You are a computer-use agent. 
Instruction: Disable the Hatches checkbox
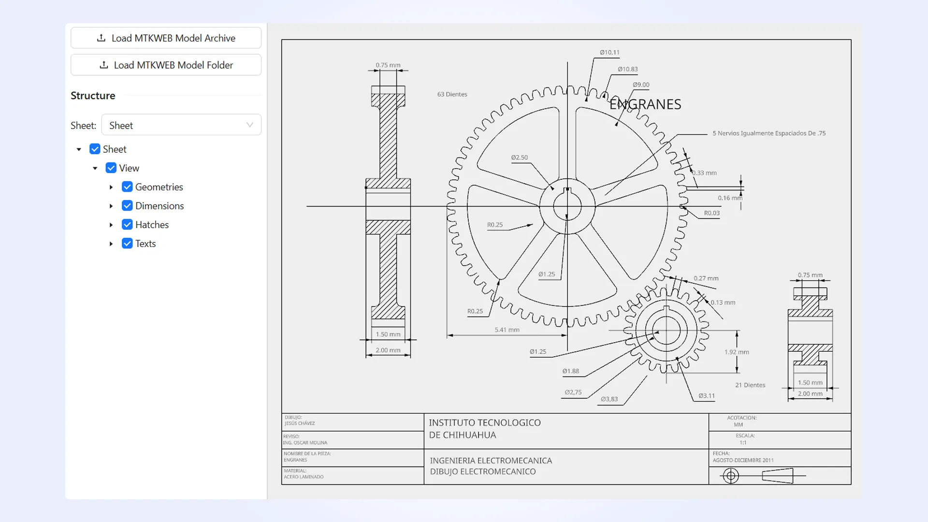click(127, 224)
